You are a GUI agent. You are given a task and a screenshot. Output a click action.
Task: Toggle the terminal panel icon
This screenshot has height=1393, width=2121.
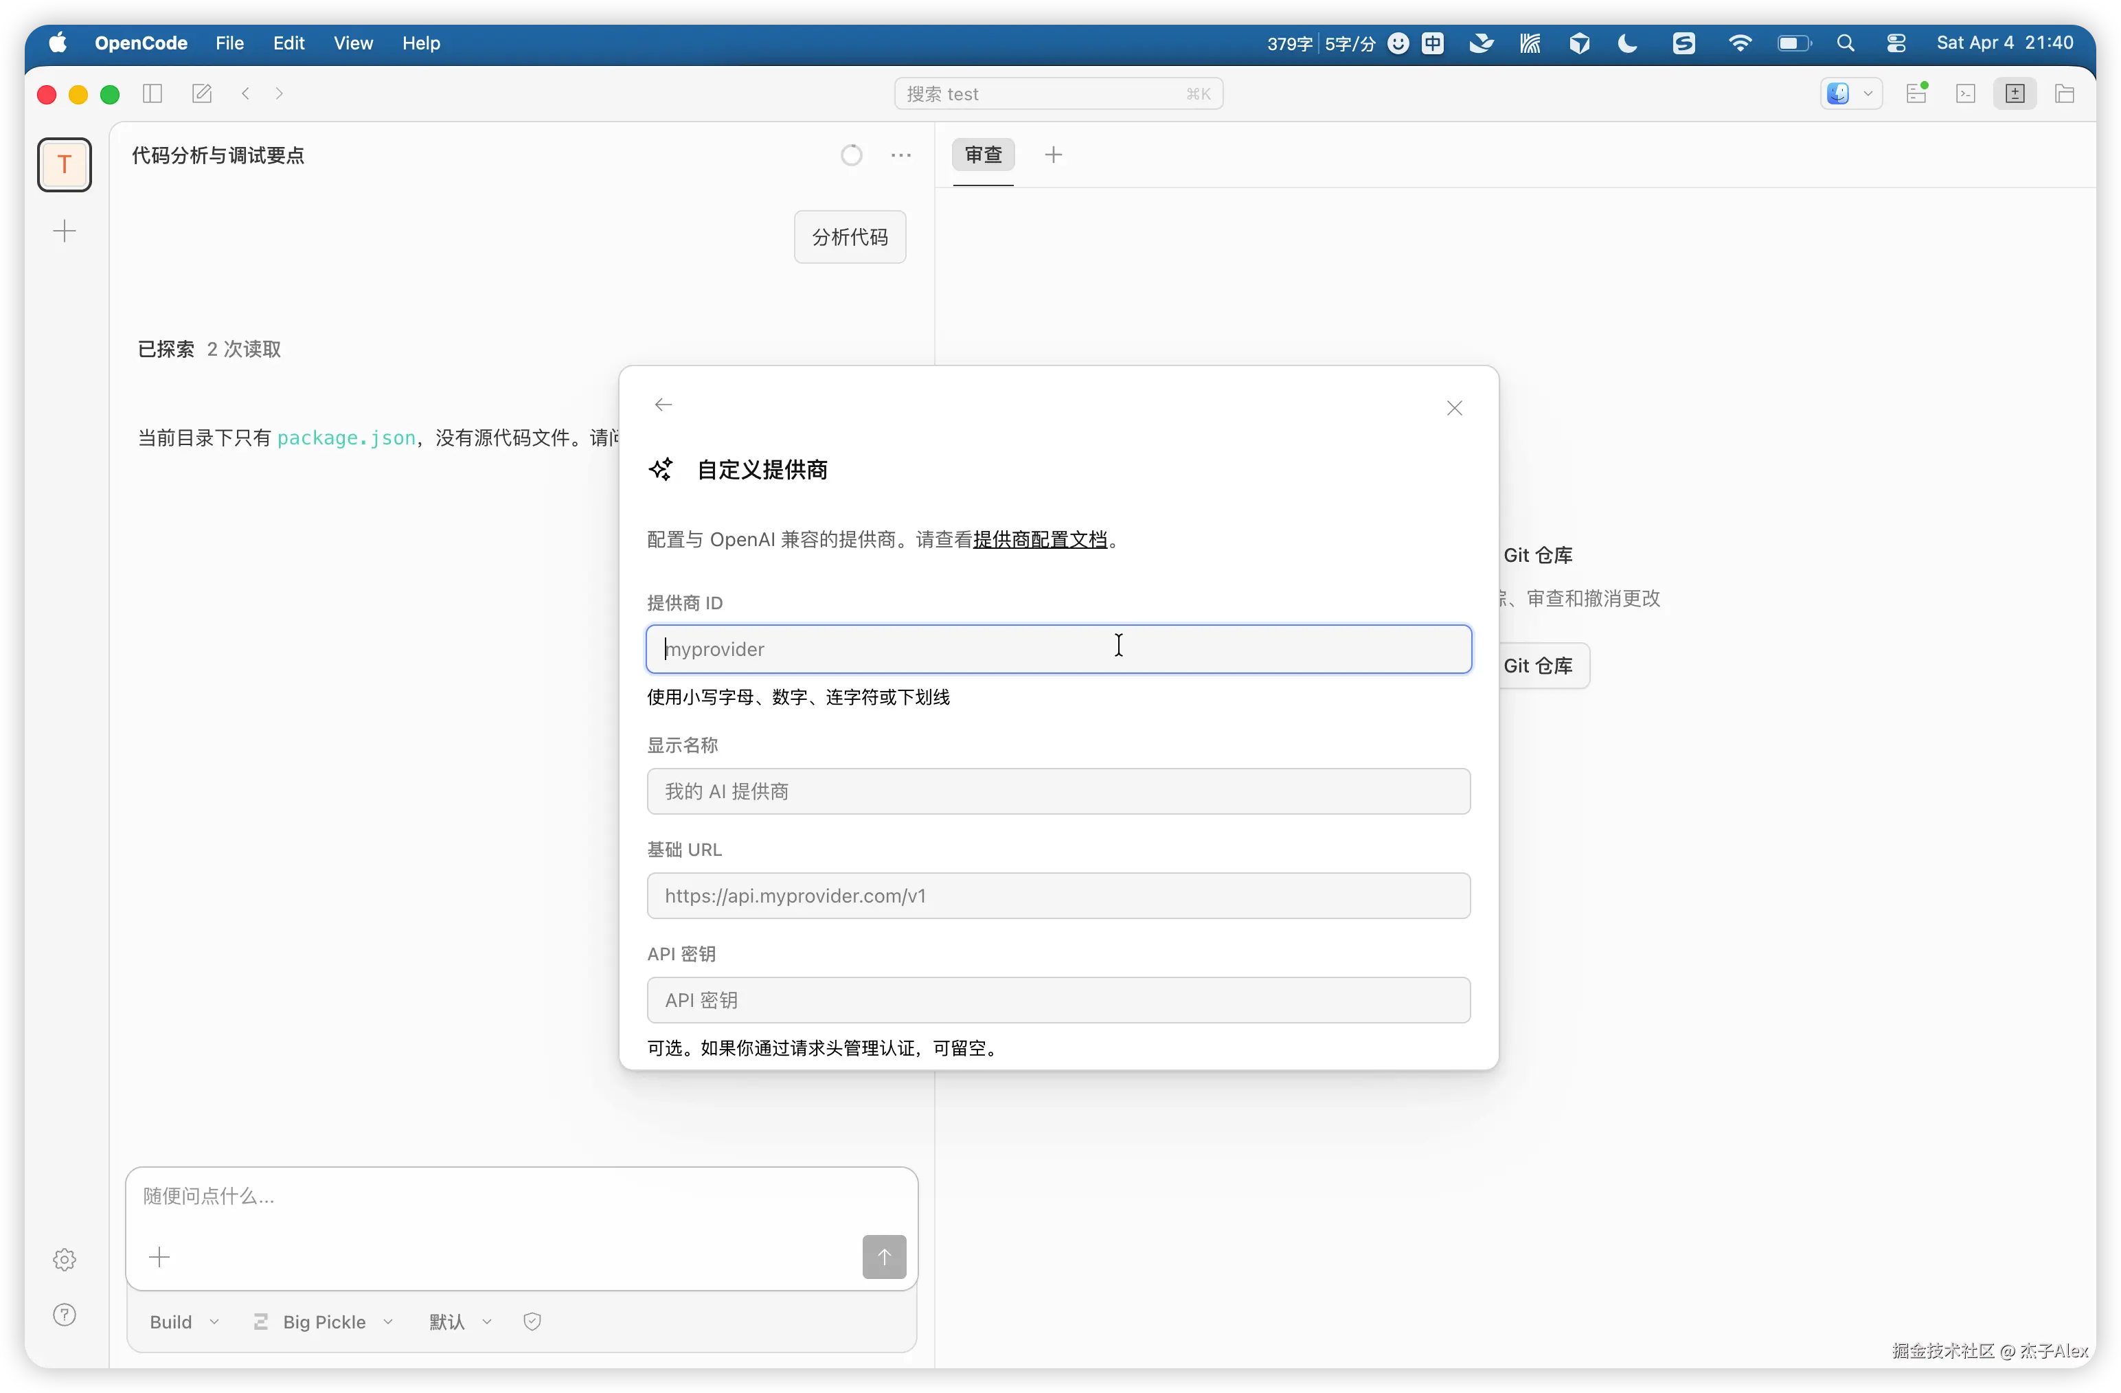pos(1965,93)
